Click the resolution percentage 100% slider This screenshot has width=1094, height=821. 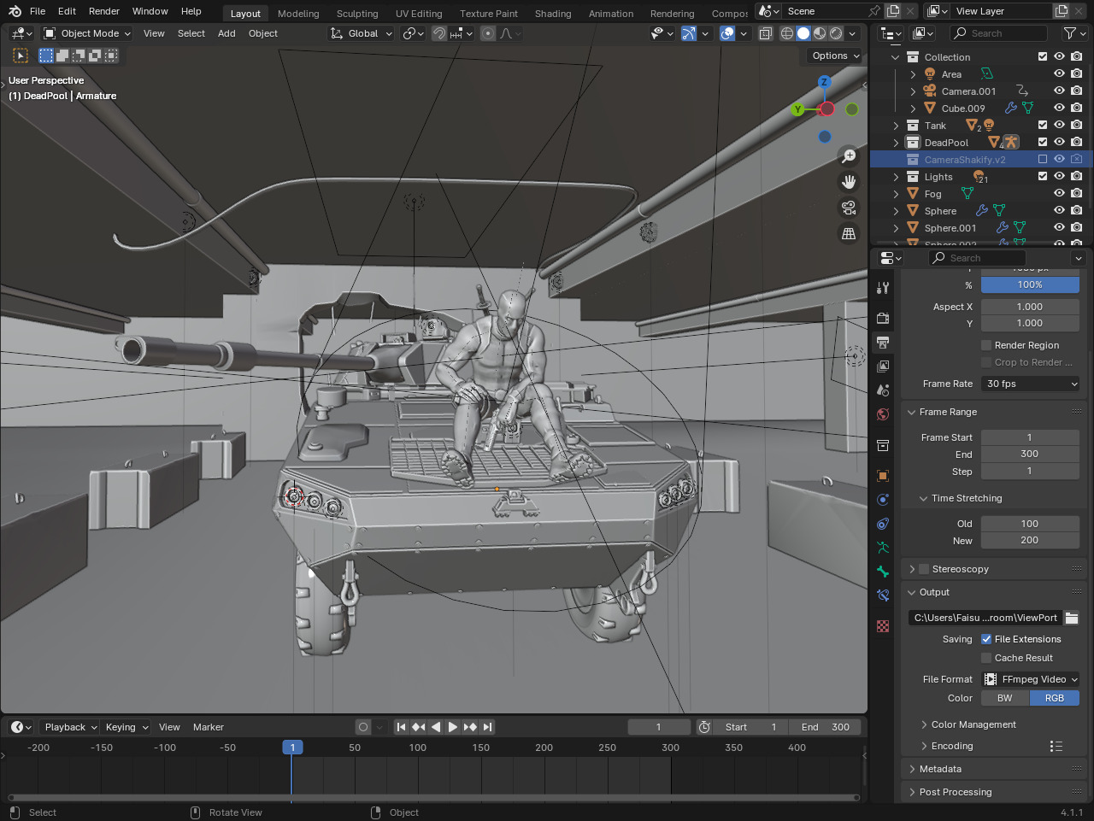(1030, 284)
